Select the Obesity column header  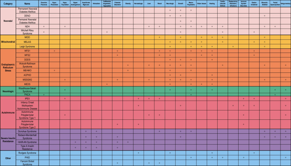pyautogui.click(x=128, y=3)
